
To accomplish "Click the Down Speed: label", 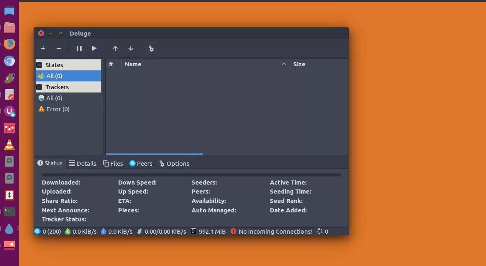I will pyautogui.click(x=137, y=183).
